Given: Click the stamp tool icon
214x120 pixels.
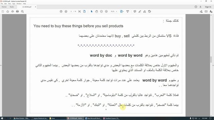Looking at the screenshot, I should tap(149, 12).
